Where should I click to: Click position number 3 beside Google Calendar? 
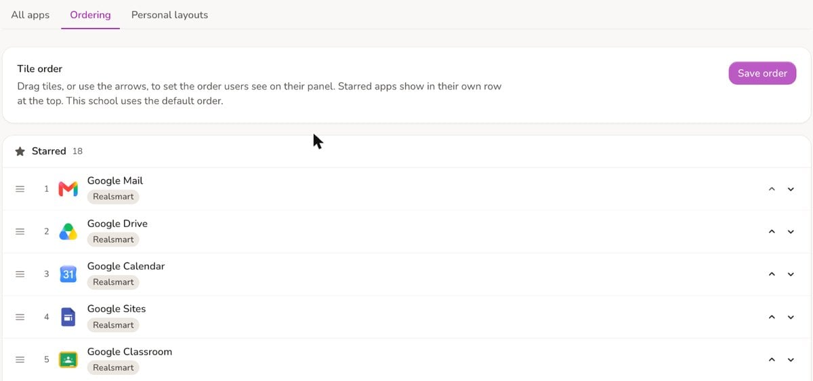pos(46,275)
